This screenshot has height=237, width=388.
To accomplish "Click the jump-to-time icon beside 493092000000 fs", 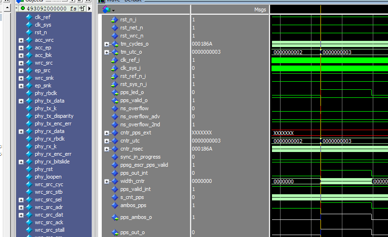I will (82, 9).
